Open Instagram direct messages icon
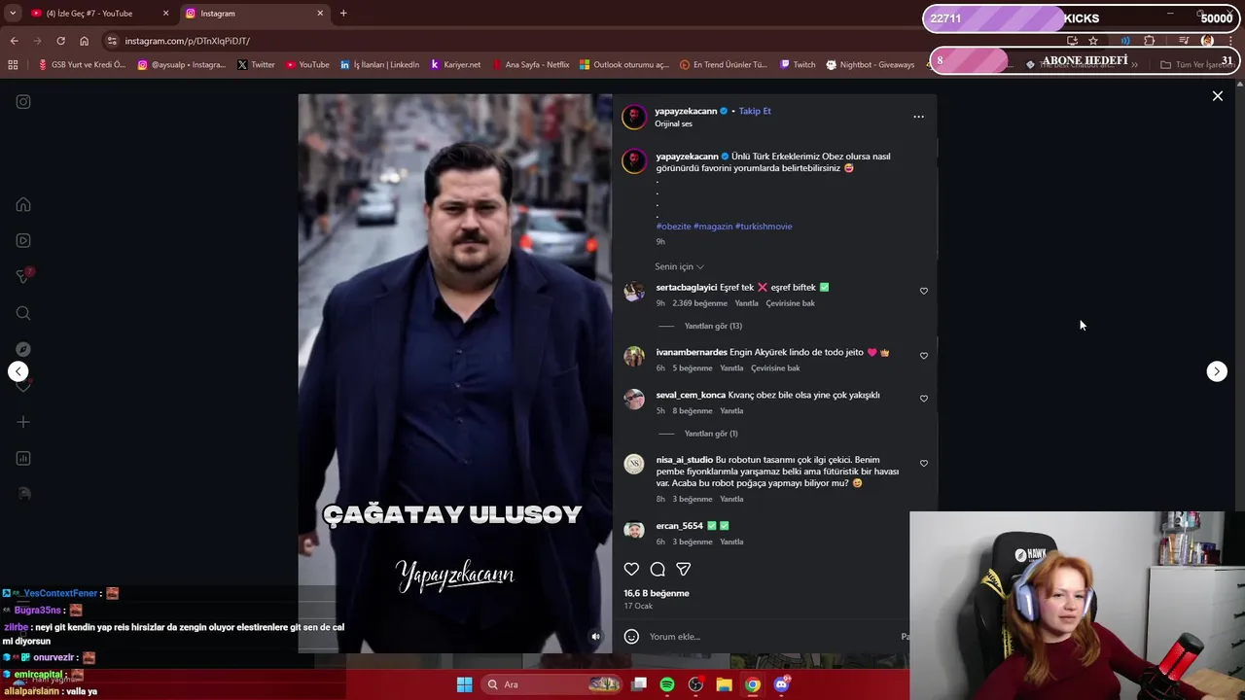 (23, 277)
